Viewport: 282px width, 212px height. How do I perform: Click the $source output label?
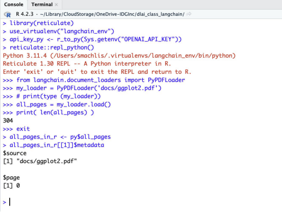(x=15, y=153)
